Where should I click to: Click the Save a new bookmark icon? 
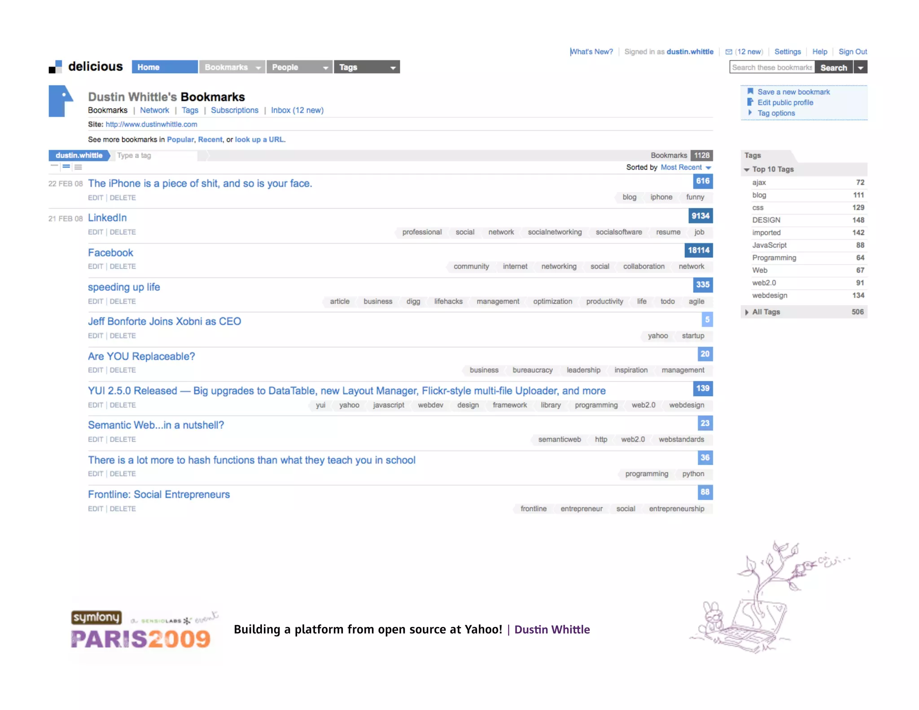(x=750, y=92)
